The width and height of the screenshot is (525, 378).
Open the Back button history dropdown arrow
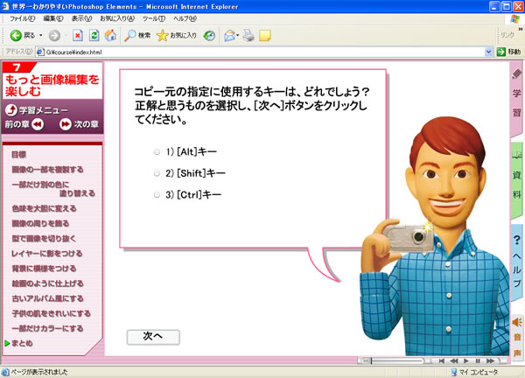pos(41,36)
